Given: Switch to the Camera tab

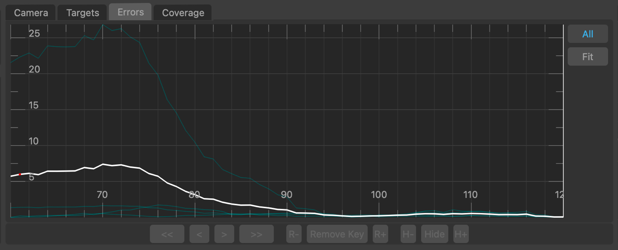Looking at the screenshot, I should tap(31, 13).
